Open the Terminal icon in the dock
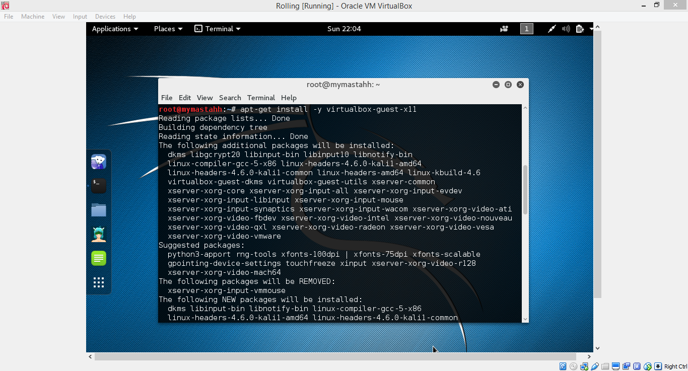The width and height of the screenshot is (688, 371). [x=99, y=186]
